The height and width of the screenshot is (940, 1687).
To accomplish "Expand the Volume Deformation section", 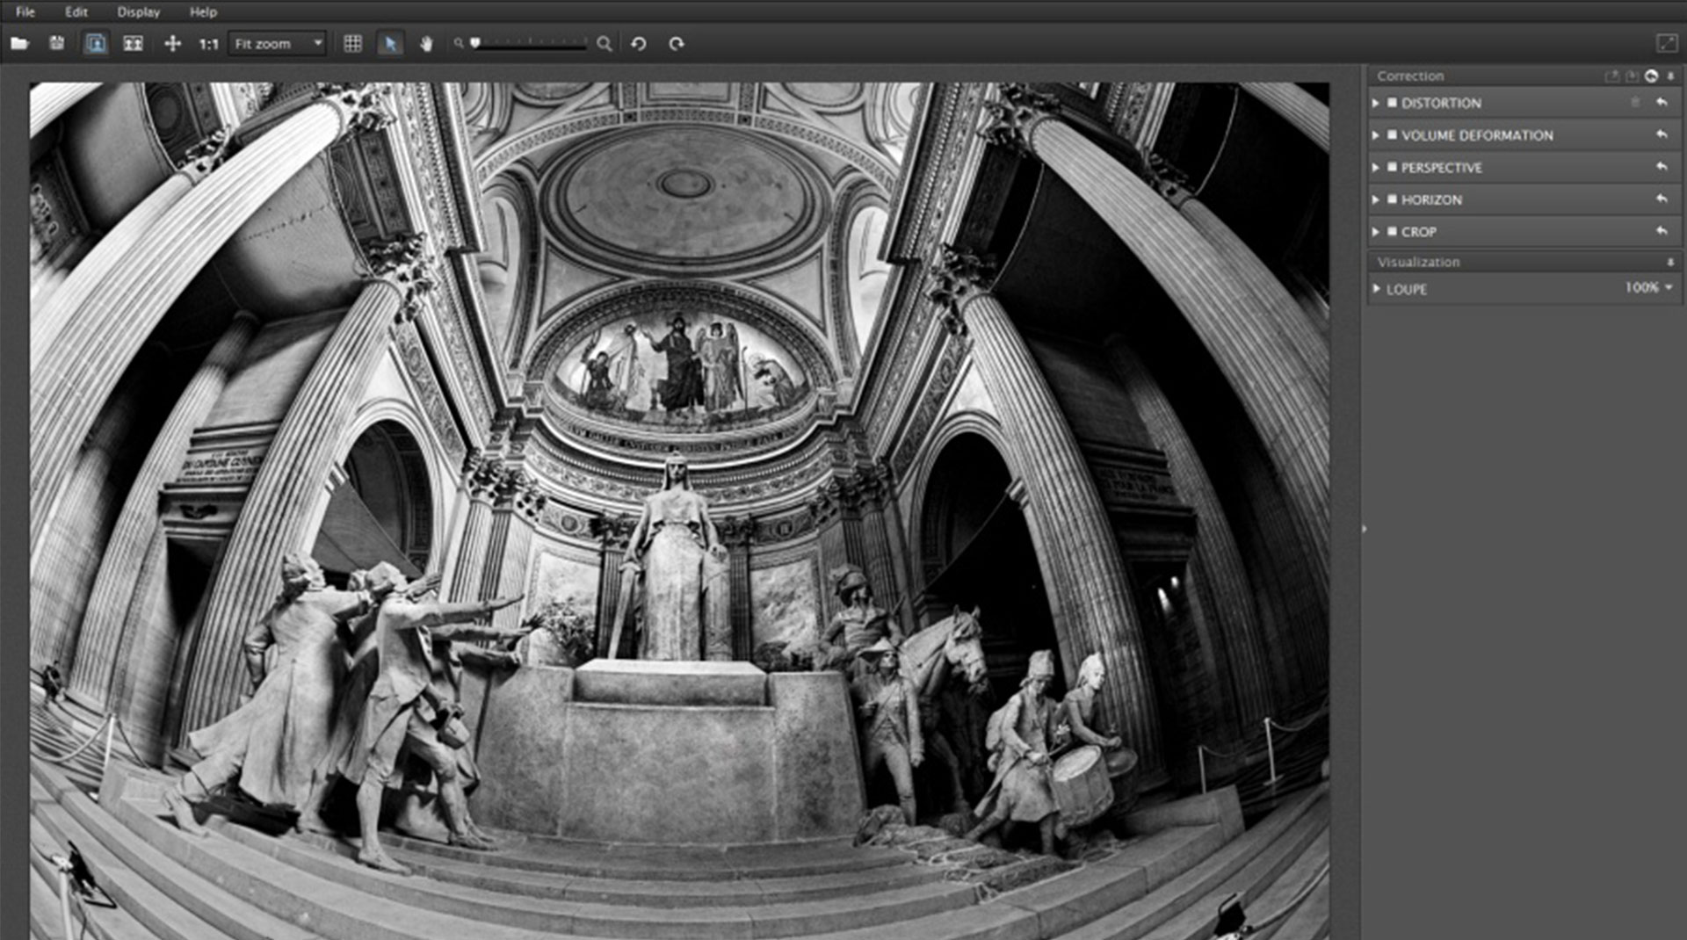I will pyautogui.click(x=1376, y=135).
